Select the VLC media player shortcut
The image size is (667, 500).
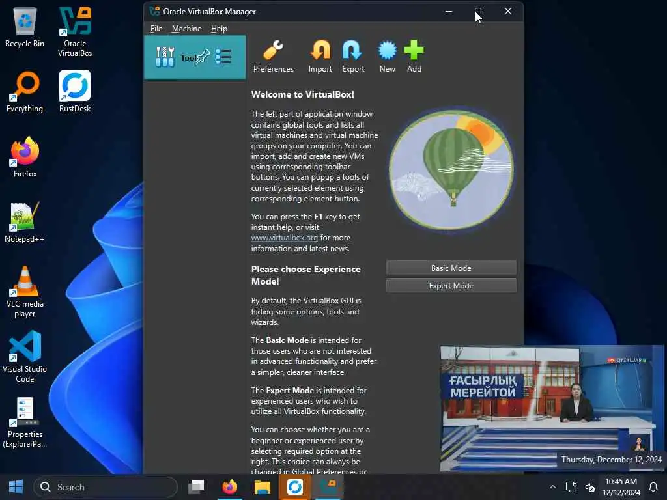[25, 292]
